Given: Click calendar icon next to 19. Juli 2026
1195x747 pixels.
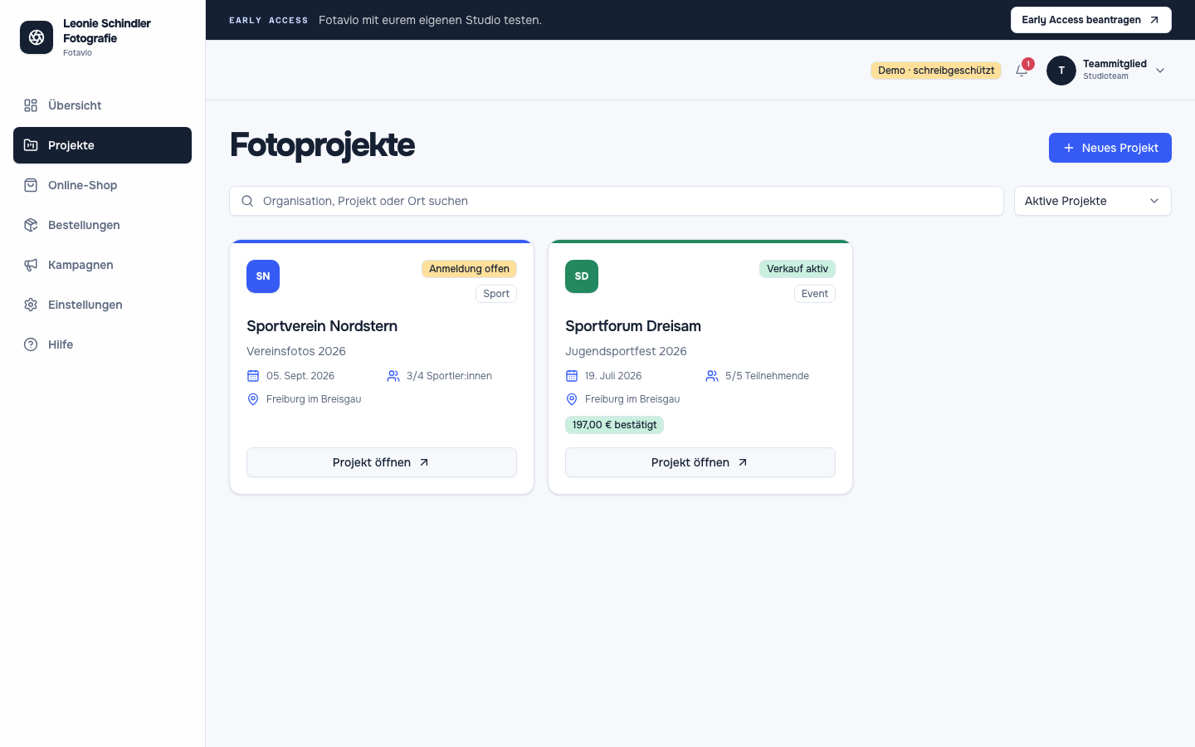Looking at the screenshot, I should [572, 376].
